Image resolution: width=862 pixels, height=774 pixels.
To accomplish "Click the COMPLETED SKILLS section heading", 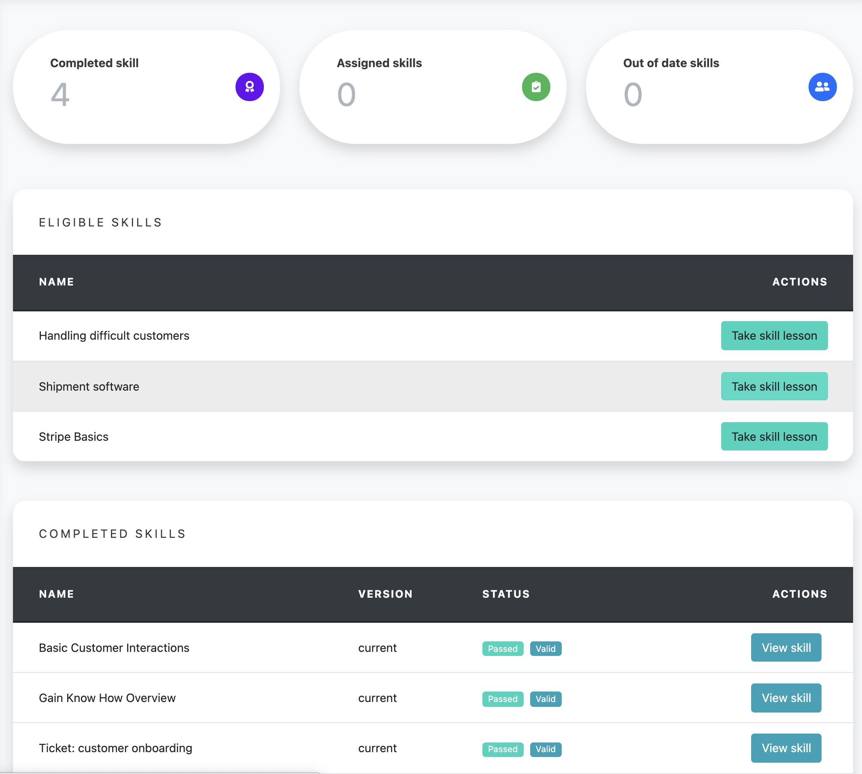I will pos(113,534).
